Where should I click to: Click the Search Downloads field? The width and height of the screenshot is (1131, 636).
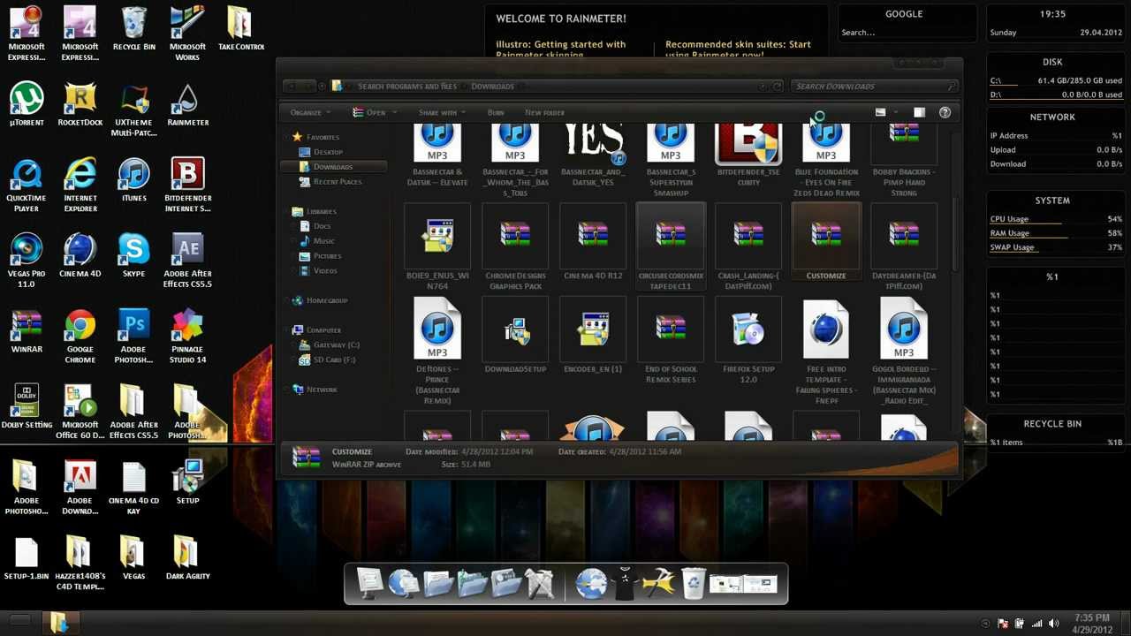click(875, 86)
